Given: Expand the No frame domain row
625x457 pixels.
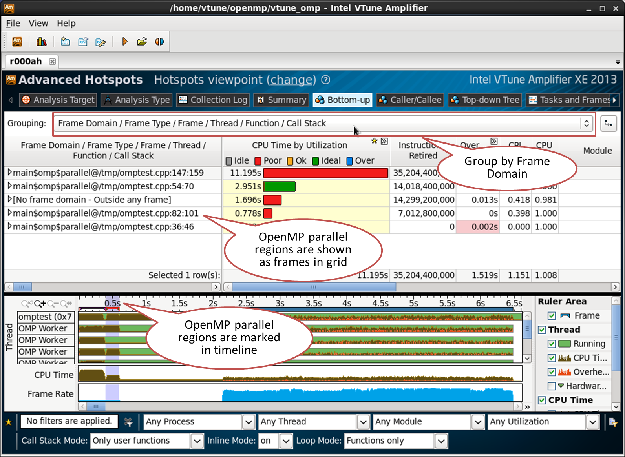Looking at the screenshot, I should click(10, 200).
